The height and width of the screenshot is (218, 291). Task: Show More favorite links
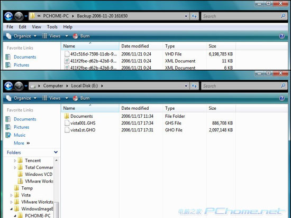point(22,143)
